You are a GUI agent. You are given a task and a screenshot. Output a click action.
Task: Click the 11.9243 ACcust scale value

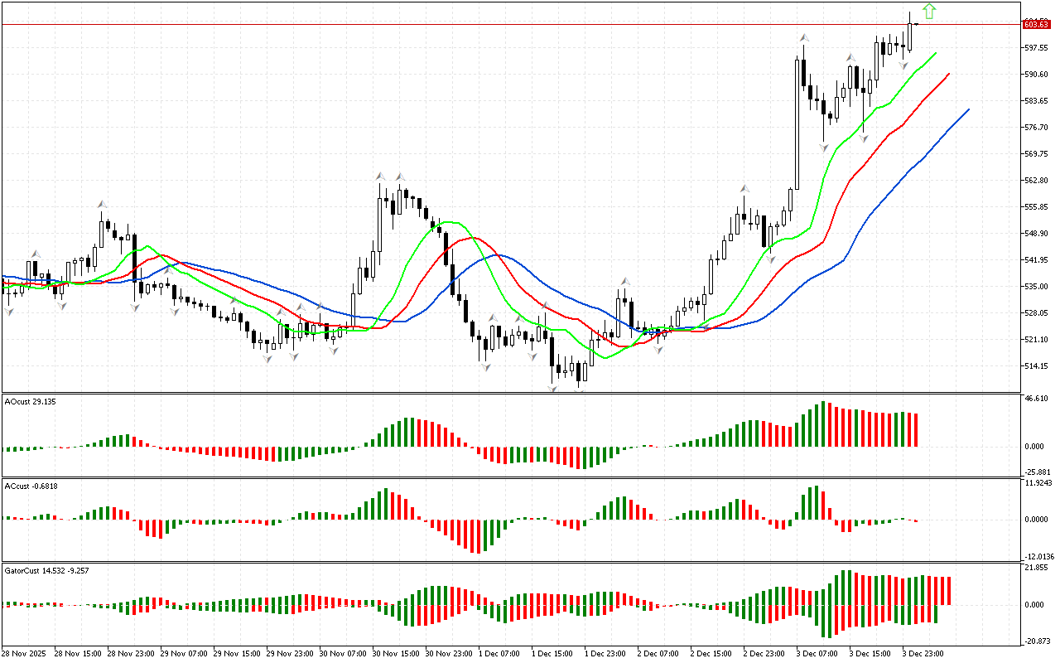[1038, 482]
